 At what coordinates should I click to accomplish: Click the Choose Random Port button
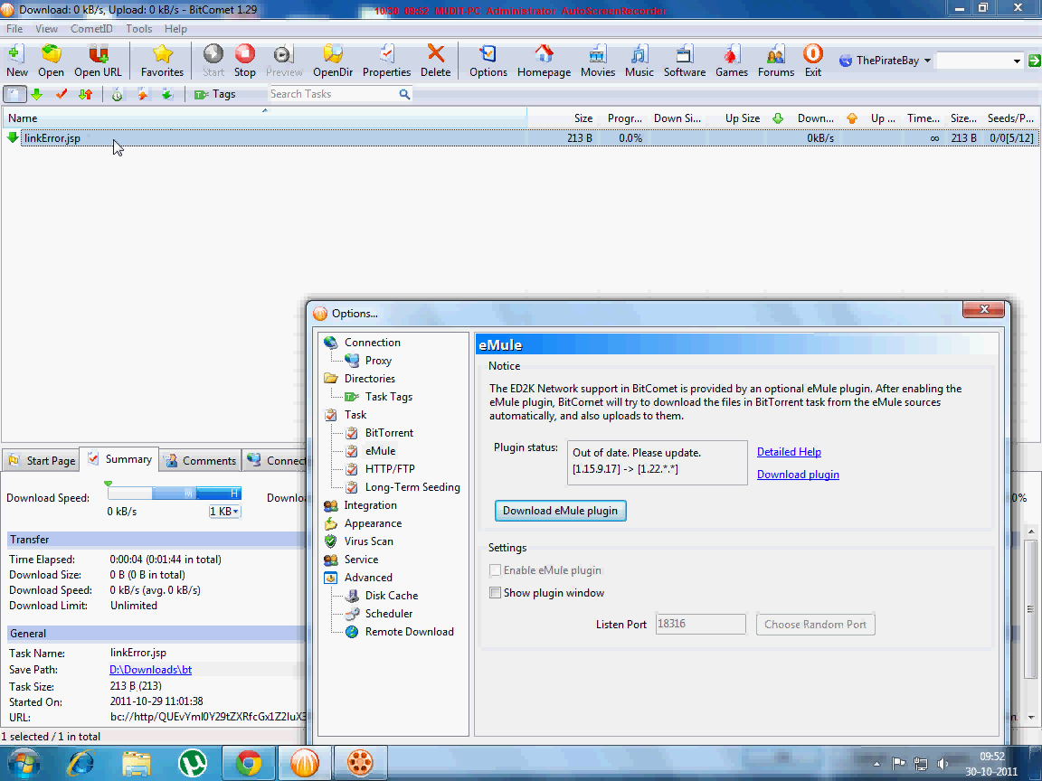pyautogui.click(x=815, y=625)
